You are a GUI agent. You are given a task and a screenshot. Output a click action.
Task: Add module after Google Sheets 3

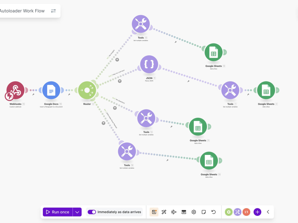[277, 90]
